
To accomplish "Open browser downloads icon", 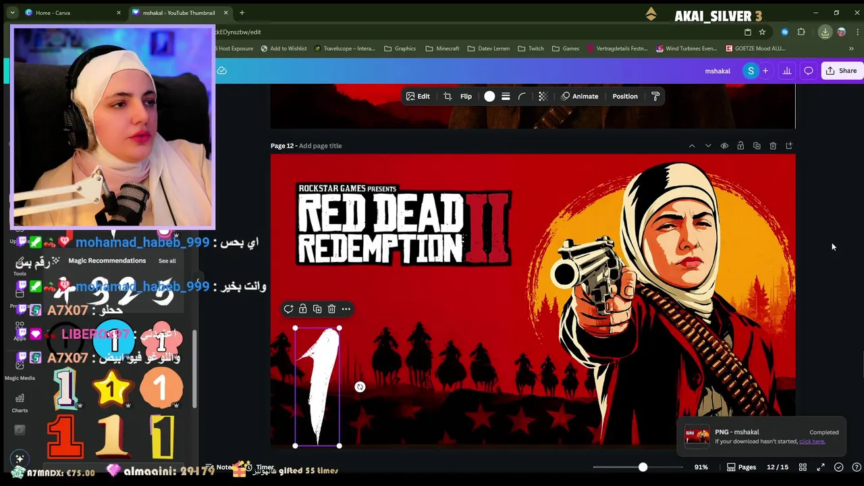I will click(825, 32).
